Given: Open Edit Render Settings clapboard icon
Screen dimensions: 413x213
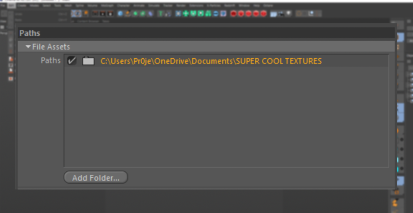Looking at the screenshot, I should tap(110, 13).
